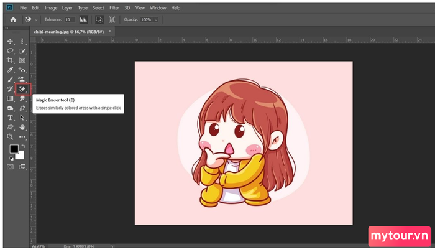This screenshot has width=435, height=252.
Task: Select the Crop tool
Action: [x=11, y=60]
